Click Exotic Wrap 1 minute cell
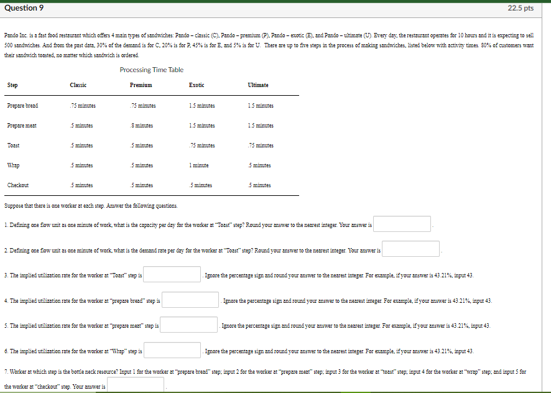The image size is (551, 393). click(x=198, y=165)
